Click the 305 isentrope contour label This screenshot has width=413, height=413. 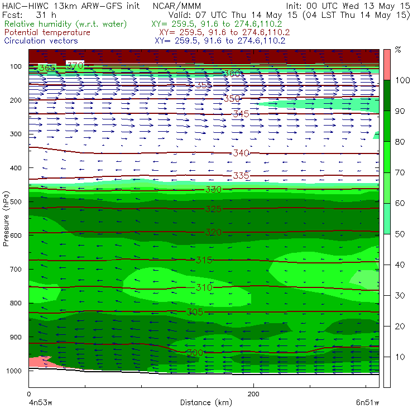pos(195,312)
